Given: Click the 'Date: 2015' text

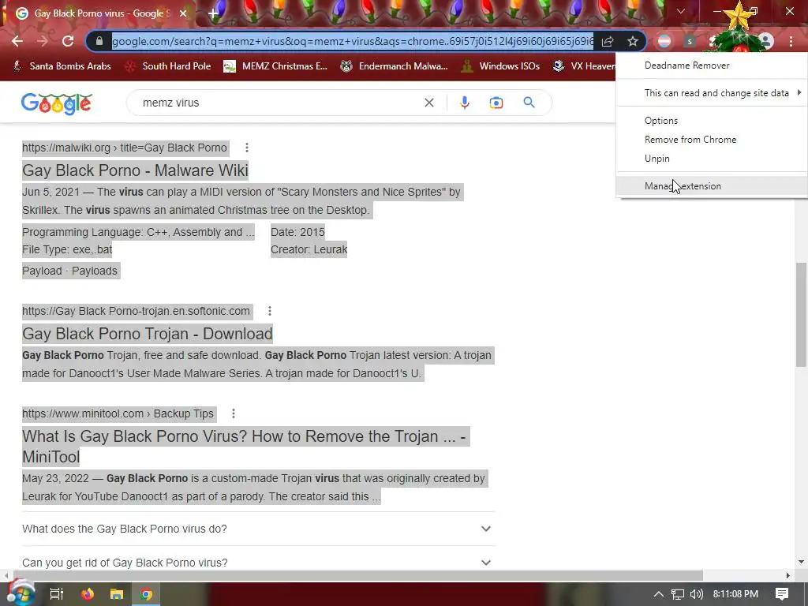Looking at the screenshot, I should tap(297, 233).
